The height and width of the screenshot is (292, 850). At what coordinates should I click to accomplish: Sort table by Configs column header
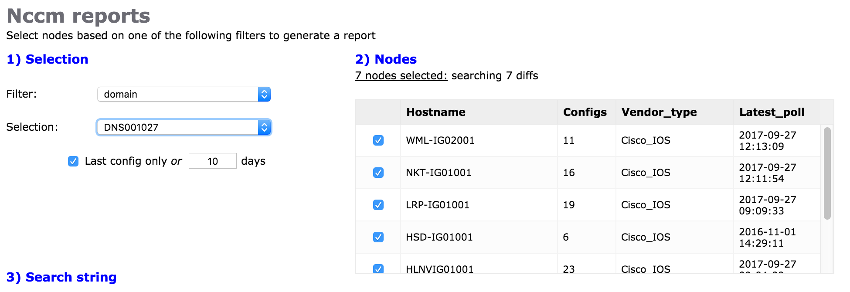(585, 112)
